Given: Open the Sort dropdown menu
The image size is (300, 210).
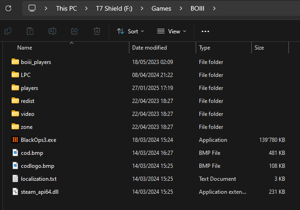Looking at the screenshot, I should point(130,31).
